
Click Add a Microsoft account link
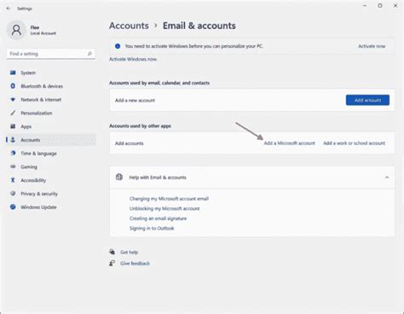(x=289, y=143)
